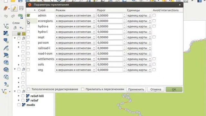The height and width of the screenshot is (116, 206).
Task: Click the relief-hill raster layer icon
Action: pos(28,96)
